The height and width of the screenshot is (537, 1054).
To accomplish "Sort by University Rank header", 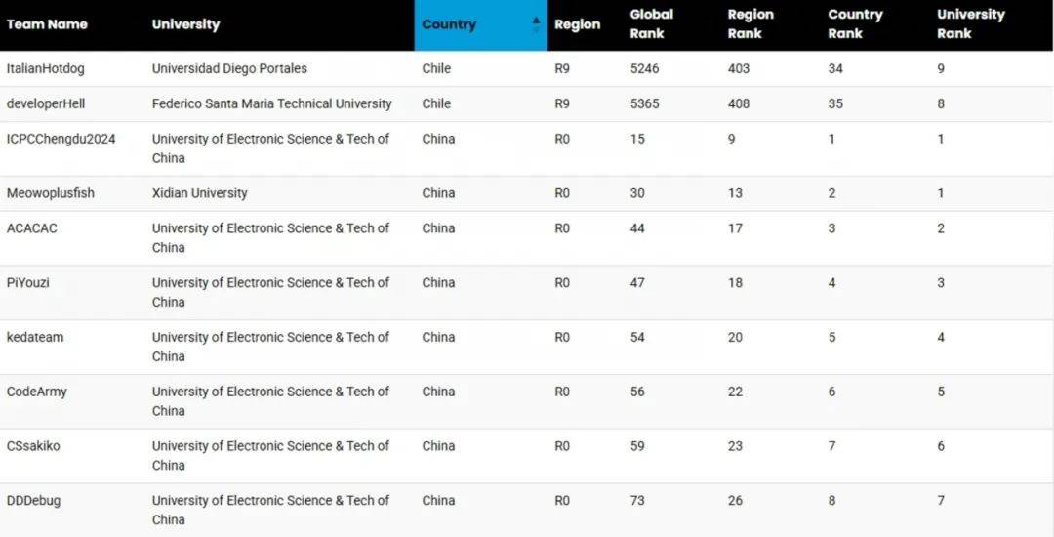I will [x=971, y=24].
